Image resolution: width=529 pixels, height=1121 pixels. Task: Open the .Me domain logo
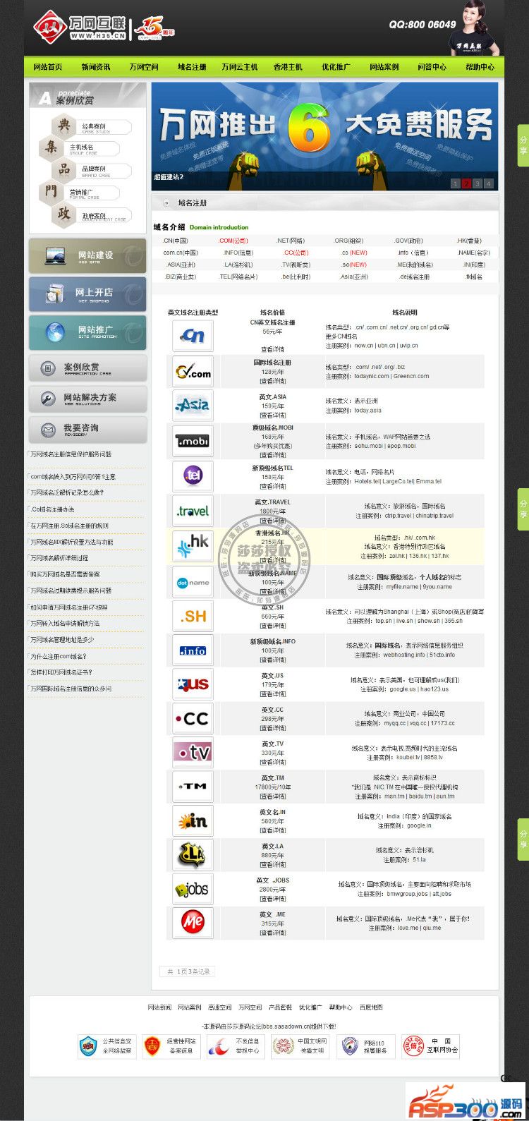click(193, 923)
